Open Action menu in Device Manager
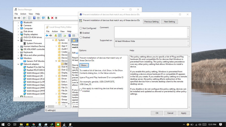This screenshot has height=127, width=226. tap(23, 14)
